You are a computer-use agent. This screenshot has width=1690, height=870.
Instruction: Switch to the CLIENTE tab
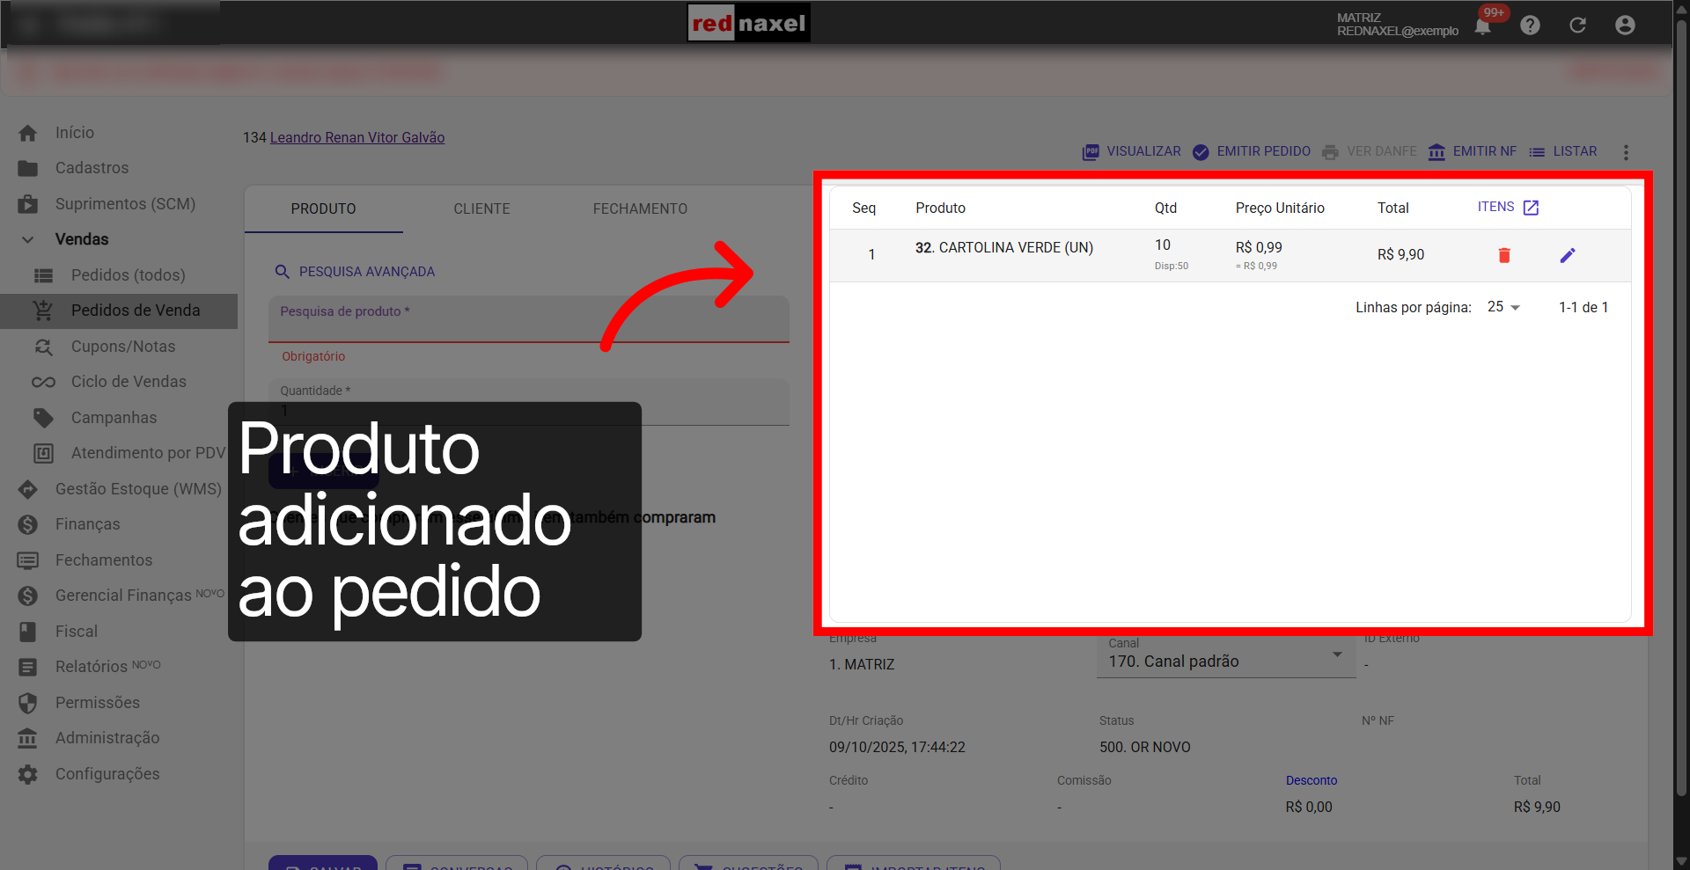tap(481, 208)
